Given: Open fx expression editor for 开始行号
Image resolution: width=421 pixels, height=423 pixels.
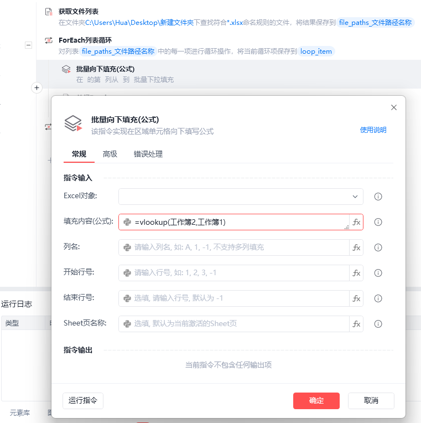Looking at the screenshot, I should (356, 273).
